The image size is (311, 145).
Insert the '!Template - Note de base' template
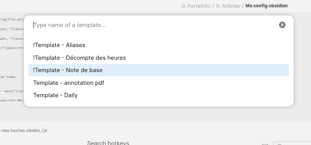click(x=159, y=70)
